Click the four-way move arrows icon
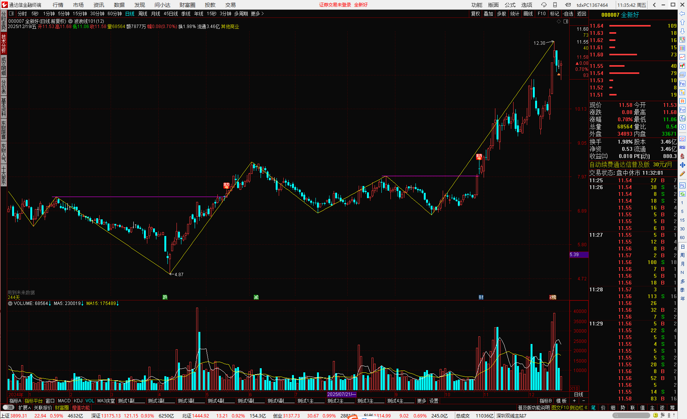The width and height of the screenshot is (687, 419). pos(682,165)
